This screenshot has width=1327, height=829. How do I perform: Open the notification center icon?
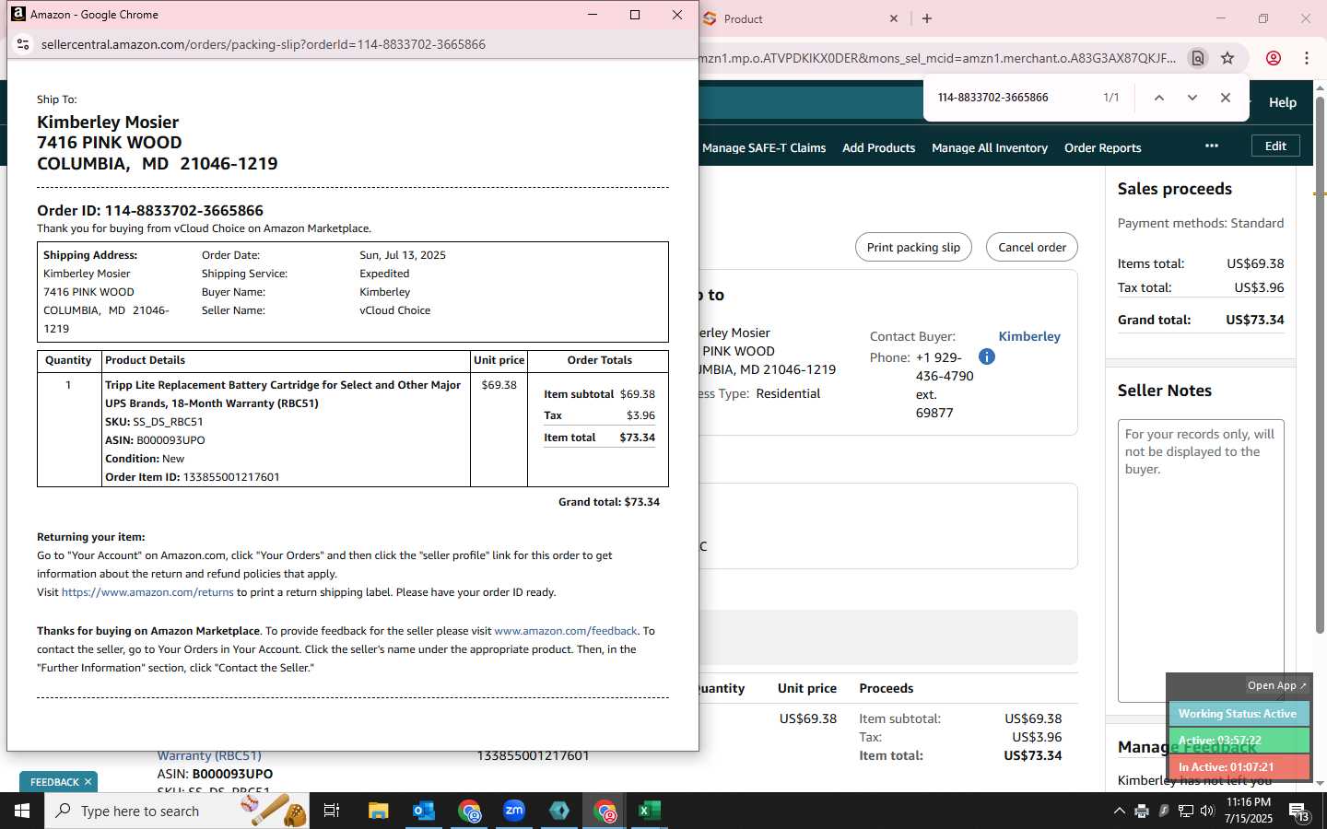(1299, 811)
